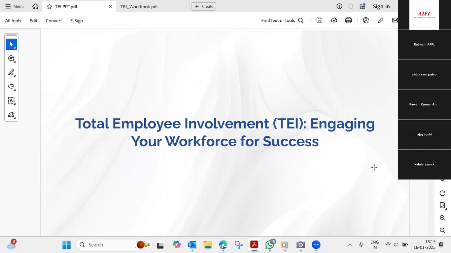The width and height of the screenshot is (451, 253).
Task: Open the page display document icon
Action: 442,206
